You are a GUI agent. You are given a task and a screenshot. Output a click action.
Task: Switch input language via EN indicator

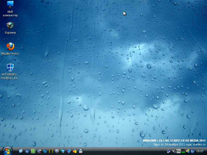(x=178, y=151)
